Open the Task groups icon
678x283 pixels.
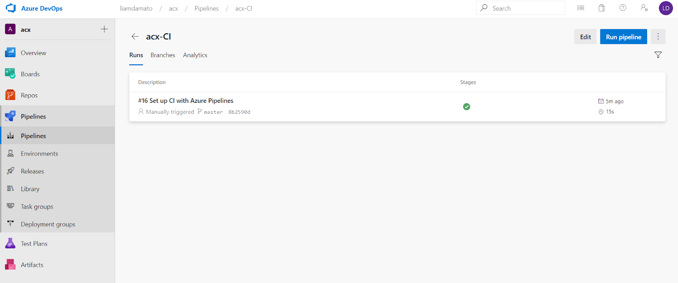11,206
